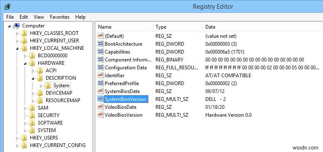The height and width of the screenshot is (152, 323).
Task: Click the ACPI folder icon
Action: click(x=40, y=71)
